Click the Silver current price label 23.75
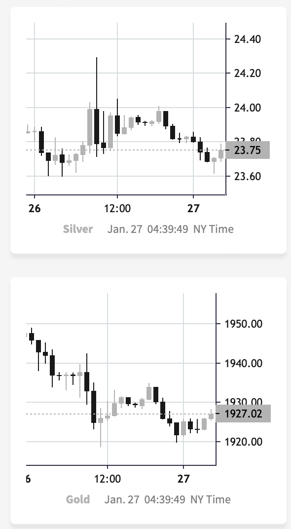Image resolution: width=291 pixels, height=529 pixels. [248, 150]
